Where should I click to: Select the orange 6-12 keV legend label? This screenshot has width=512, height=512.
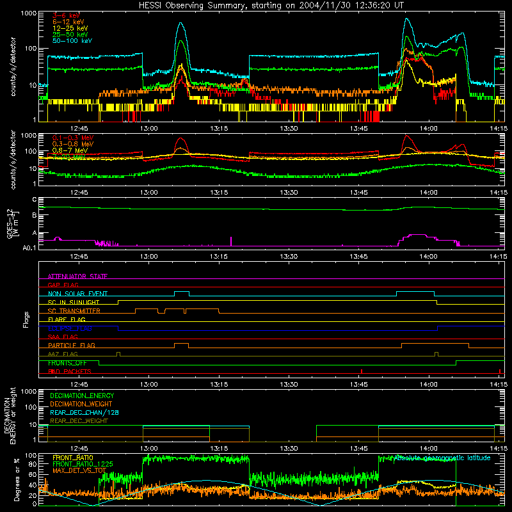pyautogui.click(x=68, y=22)
